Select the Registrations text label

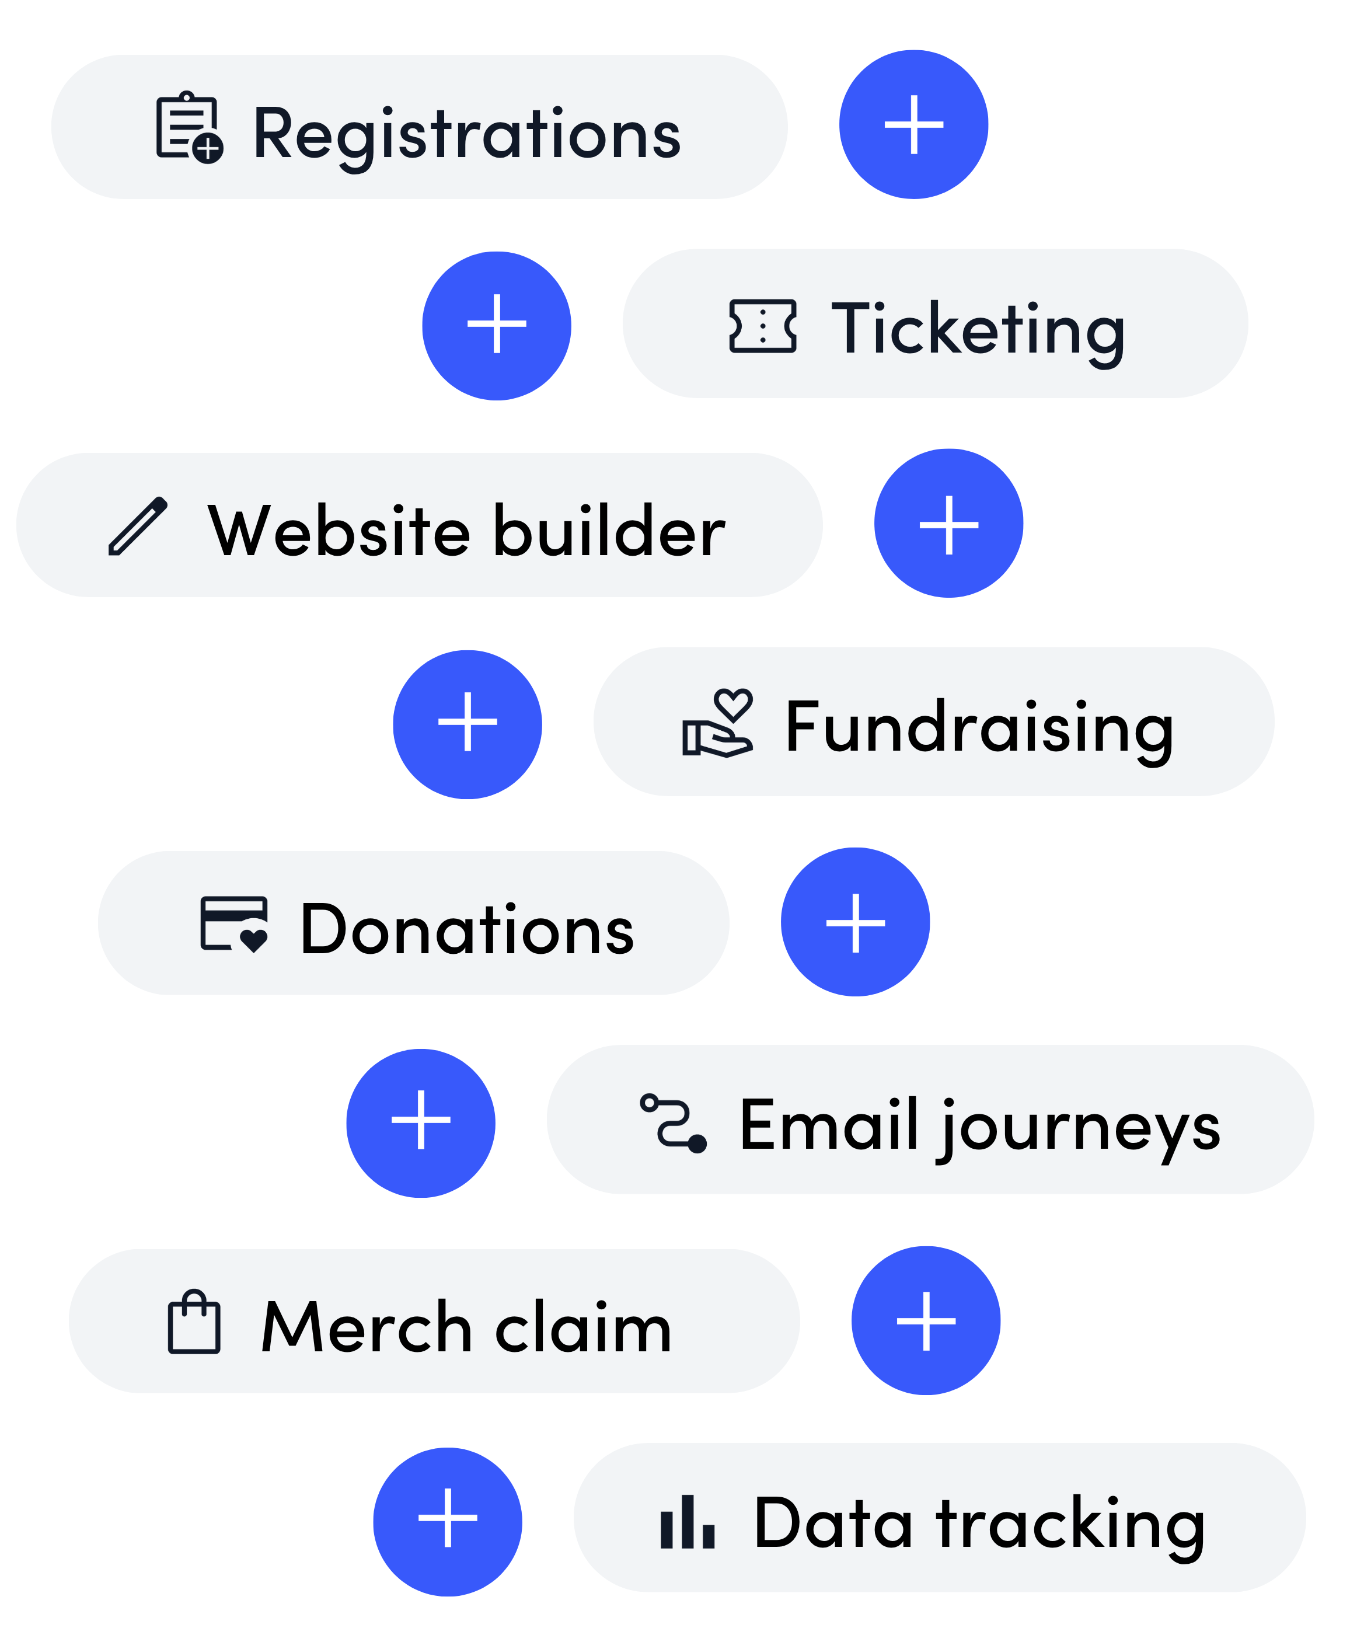468,134
